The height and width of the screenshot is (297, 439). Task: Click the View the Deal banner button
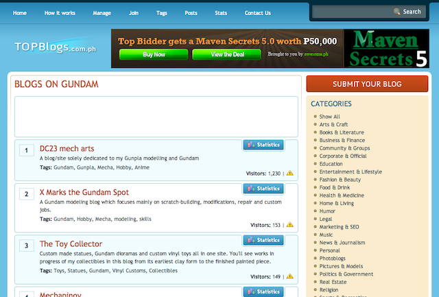tap(227, 54)
